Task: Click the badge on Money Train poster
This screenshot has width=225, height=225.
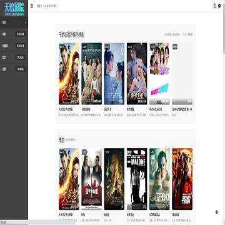Action: pyautogui.click(x=174, y=152)
